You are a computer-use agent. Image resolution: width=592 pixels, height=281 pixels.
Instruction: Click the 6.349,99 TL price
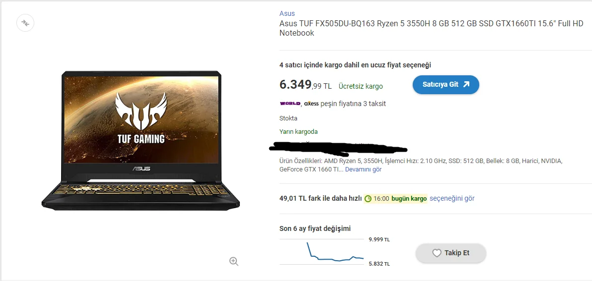pos(305,85)
